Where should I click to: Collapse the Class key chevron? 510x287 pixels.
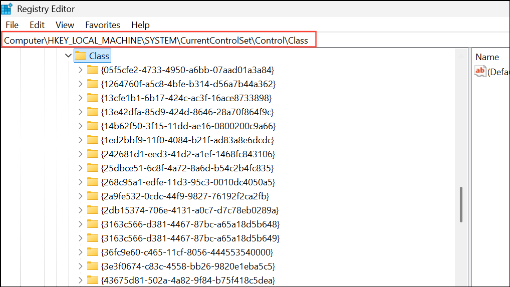point(68,56)
